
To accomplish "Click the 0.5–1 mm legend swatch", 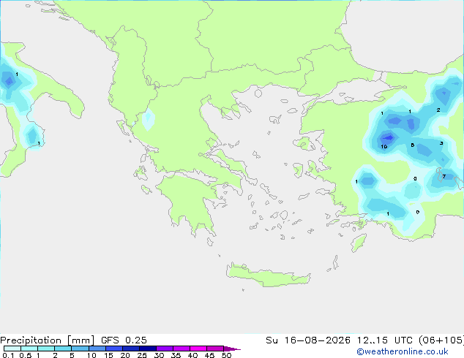I will [x=29, y=349].
